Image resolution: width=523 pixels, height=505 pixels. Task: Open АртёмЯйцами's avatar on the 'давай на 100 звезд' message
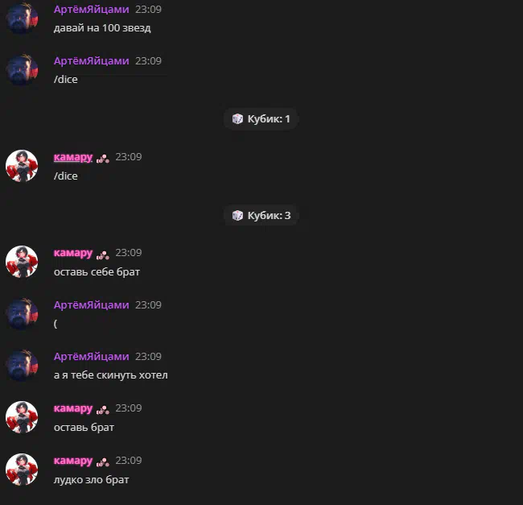coord(22,19)
